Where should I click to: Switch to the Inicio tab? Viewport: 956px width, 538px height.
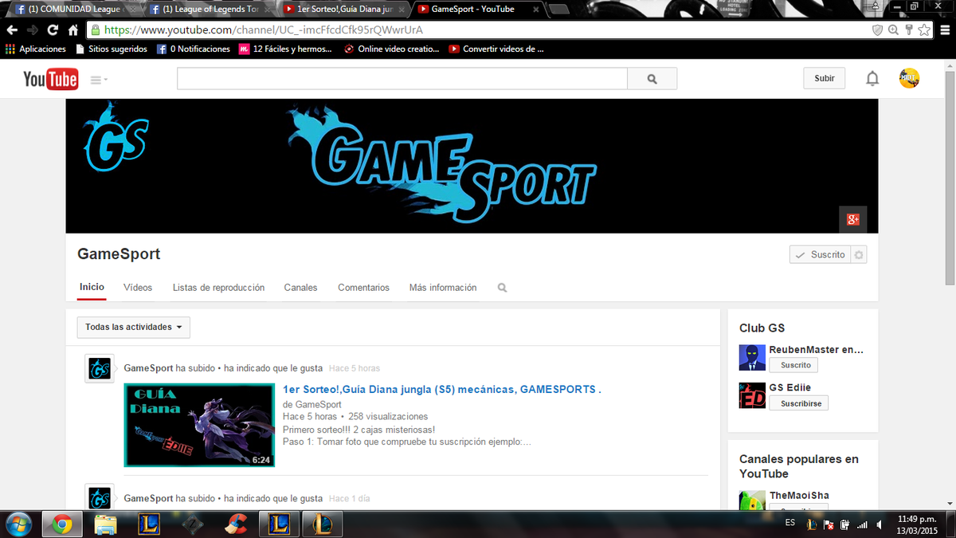[92, 288]
